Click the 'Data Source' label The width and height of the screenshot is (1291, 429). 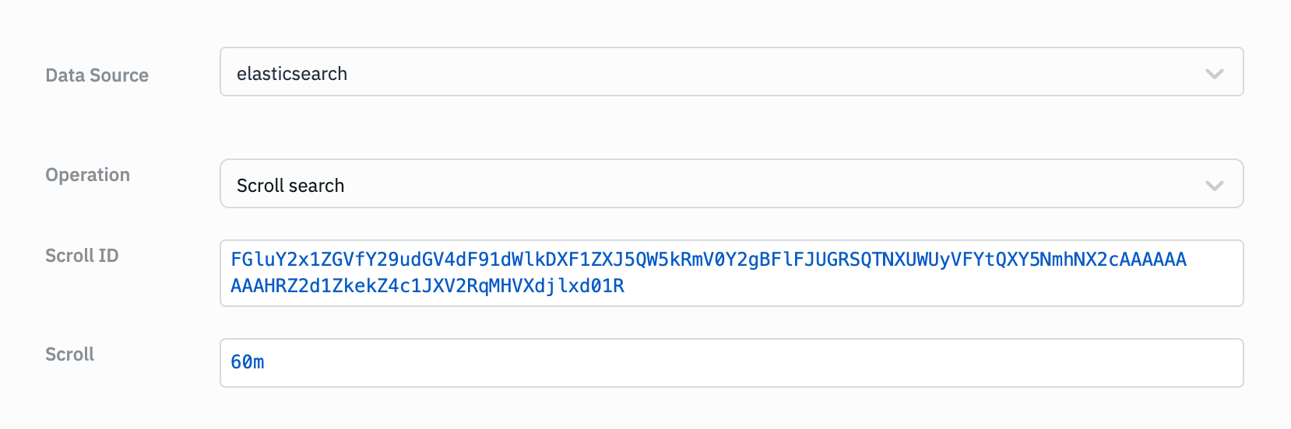(97, 75)
